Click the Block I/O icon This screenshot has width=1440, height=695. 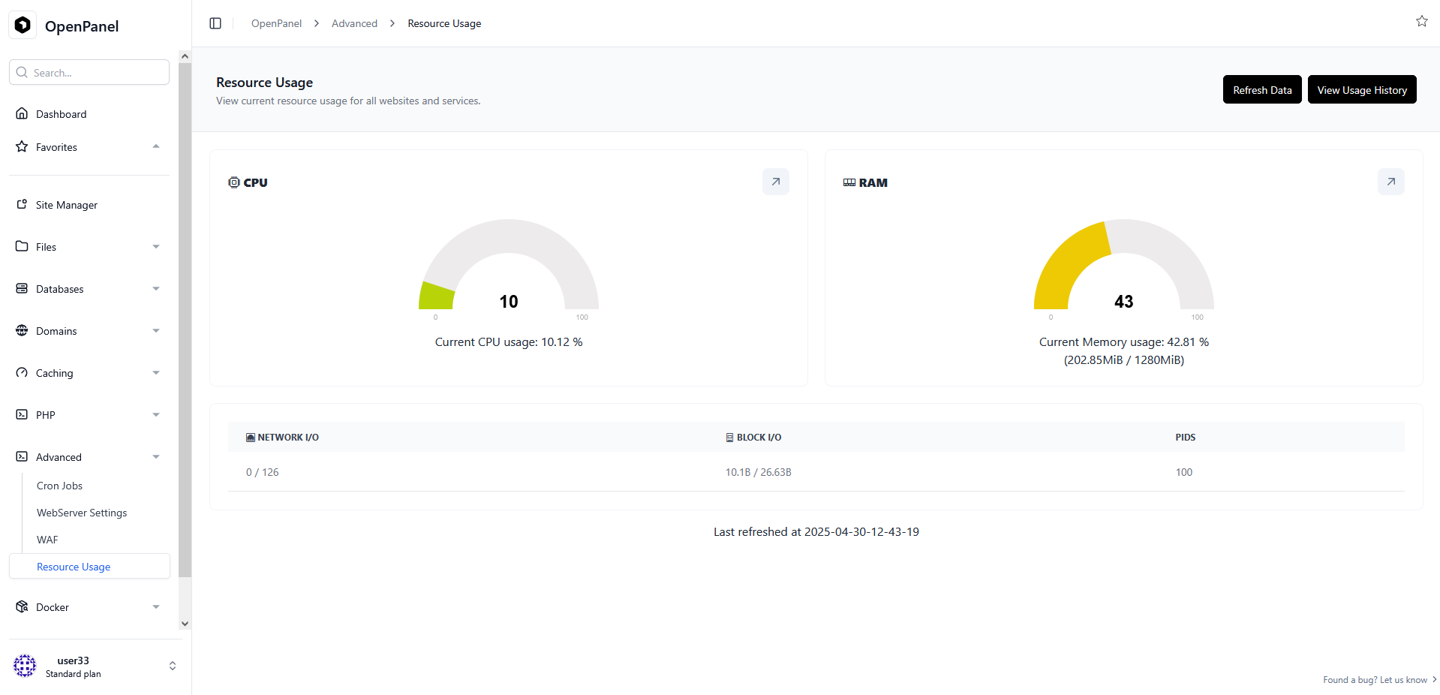pyautogui.click(x=729, y=438)
